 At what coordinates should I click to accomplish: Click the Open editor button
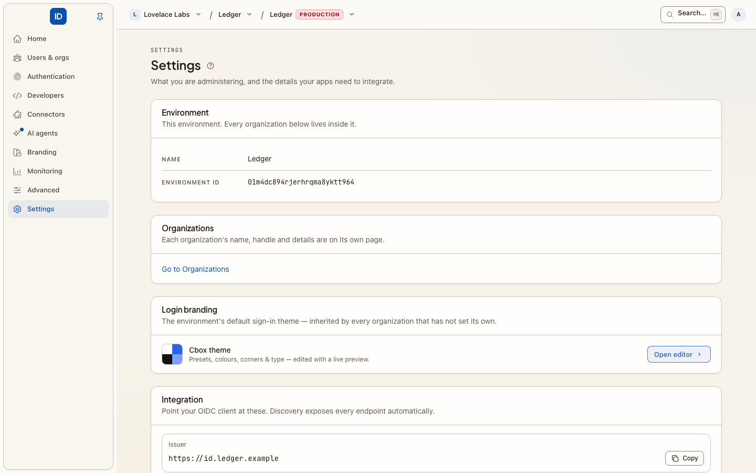coord(679,354)
